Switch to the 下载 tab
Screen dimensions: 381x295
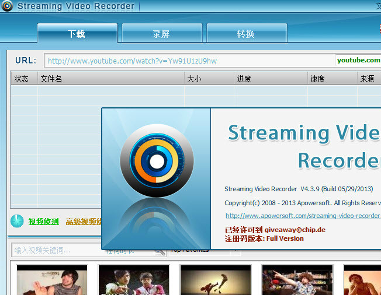(x=77, y=33)
